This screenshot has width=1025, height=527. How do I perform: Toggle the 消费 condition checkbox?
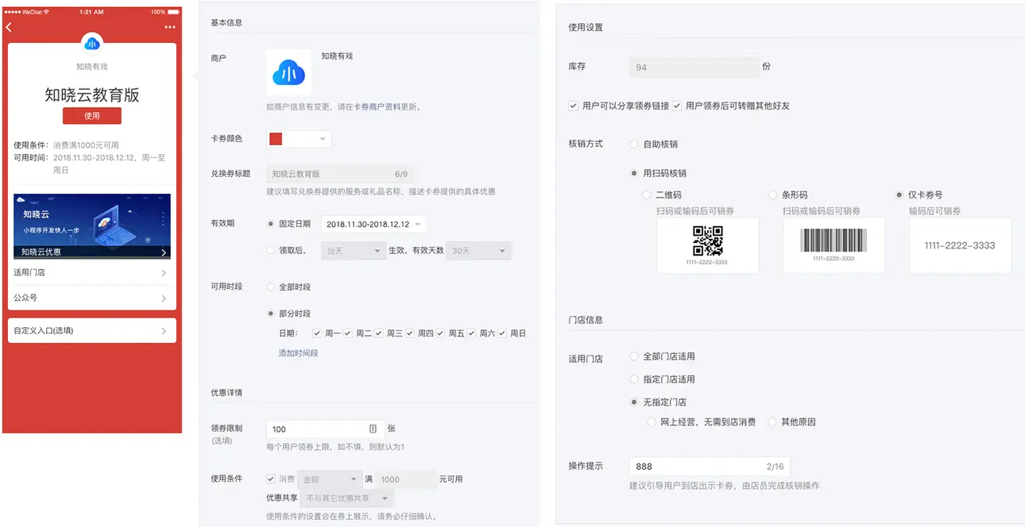[271, 479]
